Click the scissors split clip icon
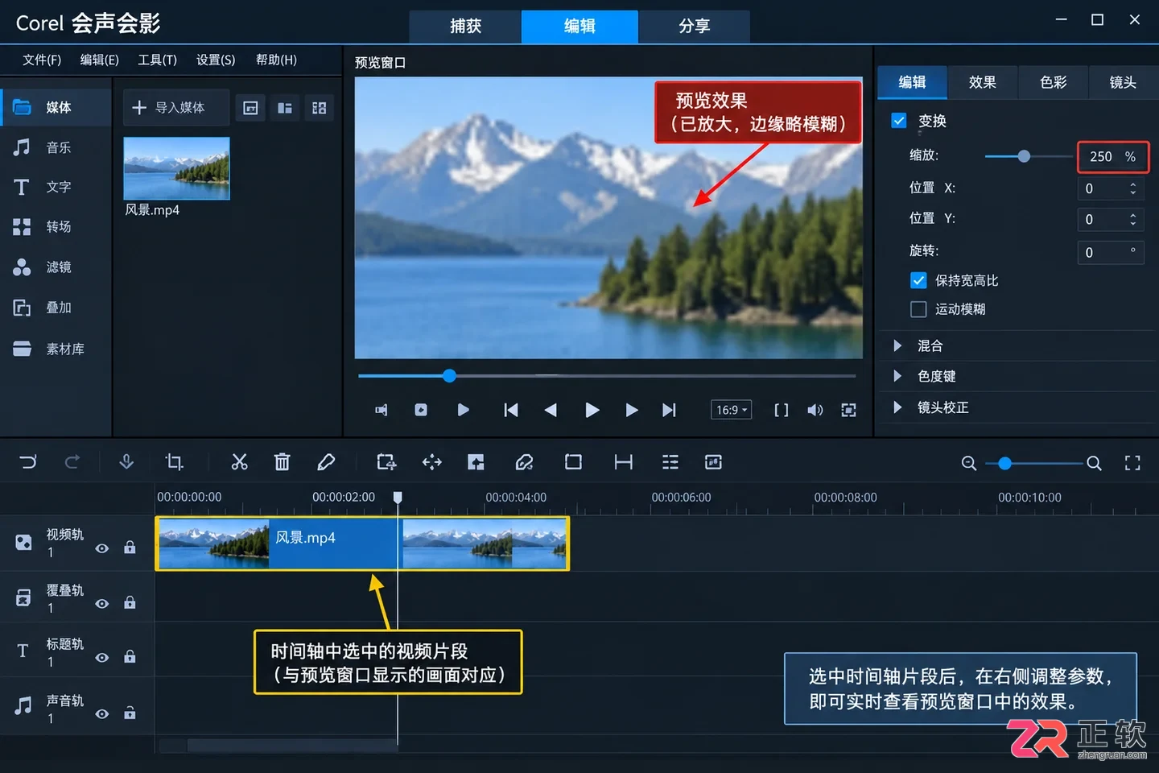Image resolution: width=1159 pixels, height=773 pixels. [x=239, y=462]
